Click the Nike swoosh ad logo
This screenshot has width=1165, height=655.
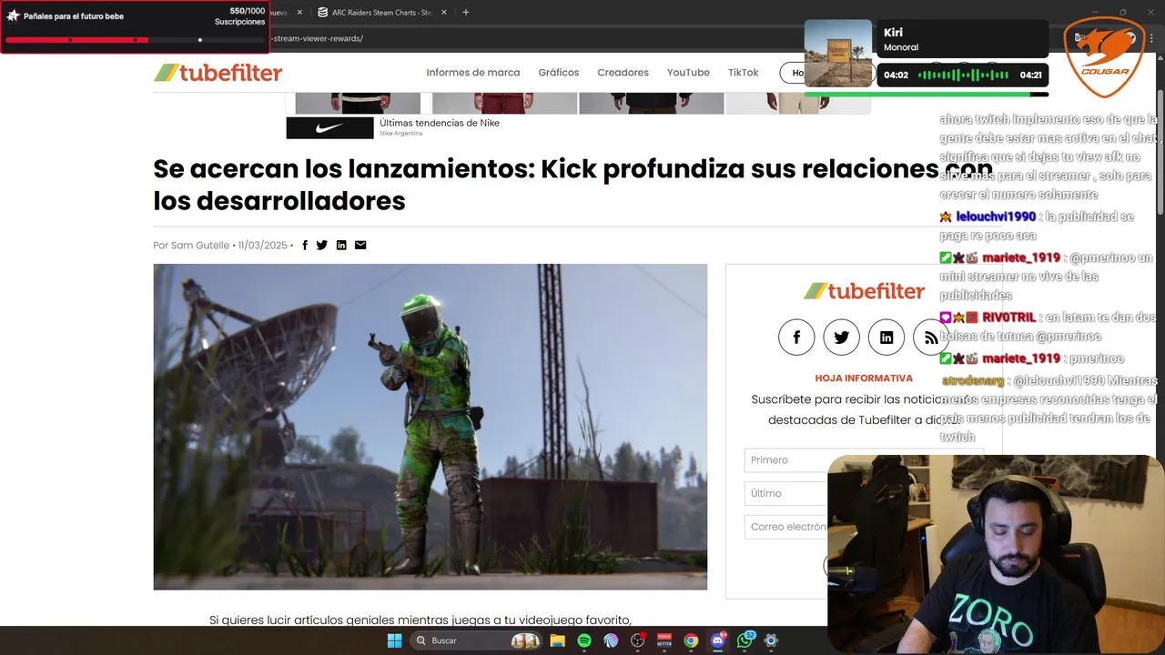coord(329,128)
